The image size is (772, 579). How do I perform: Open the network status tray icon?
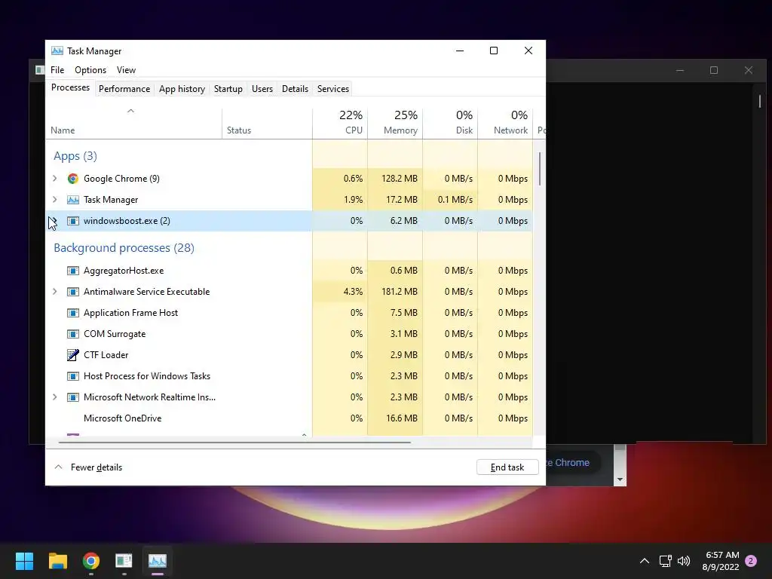[665, 561]
